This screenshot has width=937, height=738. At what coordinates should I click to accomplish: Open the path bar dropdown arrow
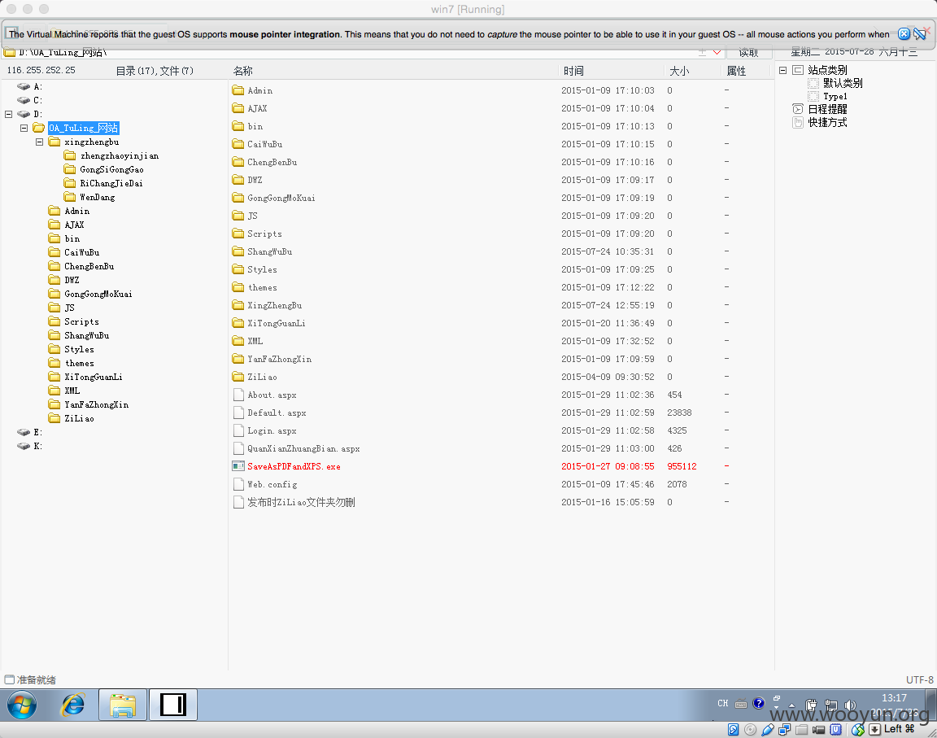click(717, 53)
